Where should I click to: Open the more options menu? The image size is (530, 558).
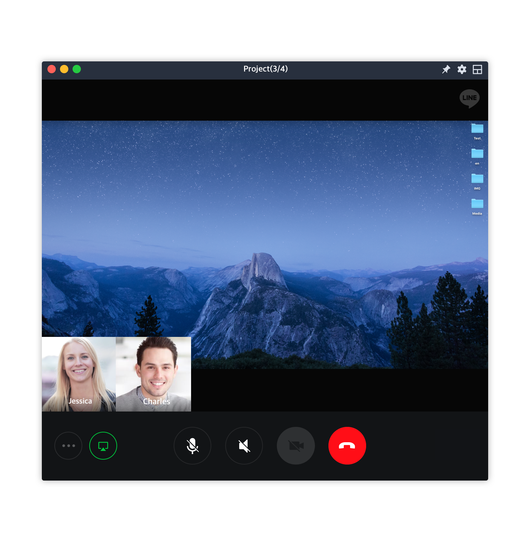pos(68,446)
